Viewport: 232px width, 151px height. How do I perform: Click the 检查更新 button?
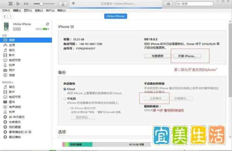158,56
